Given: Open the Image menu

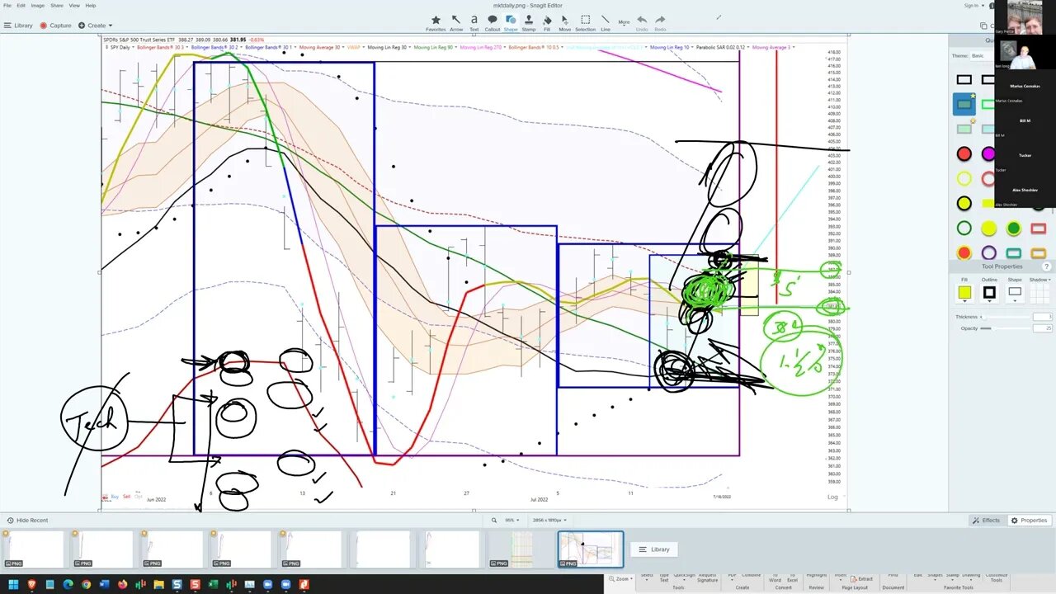Looking at the screenshot, I should (37, 5).
